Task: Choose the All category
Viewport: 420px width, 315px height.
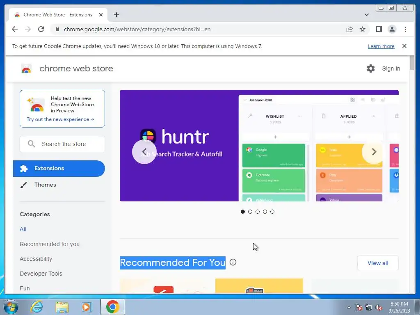Action: (23, 229)
